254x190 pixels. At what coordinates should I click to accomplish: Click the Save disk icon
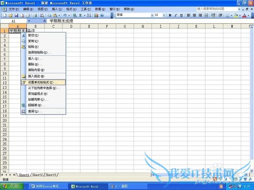(x=16, y=15)
